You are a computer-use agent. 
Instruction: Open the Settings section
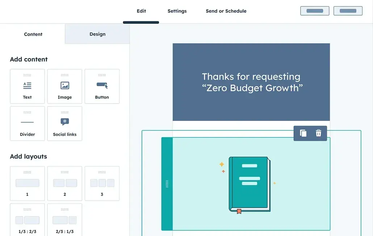coord(177,11)
